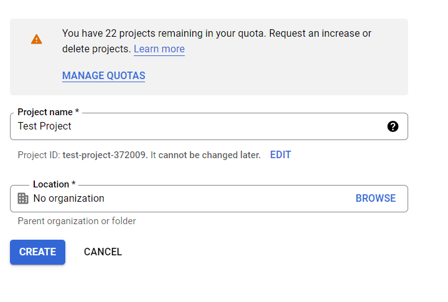The height and width of the screenshot is (302, 448).
Task: Click the orange warning triangle icon
Action: click(37, 39)
